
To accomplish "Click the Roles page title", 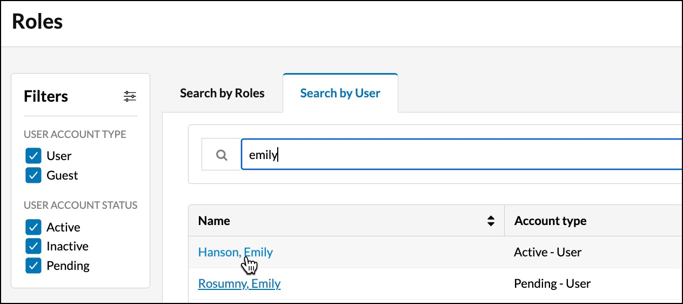I will click(x=37, y=22).
